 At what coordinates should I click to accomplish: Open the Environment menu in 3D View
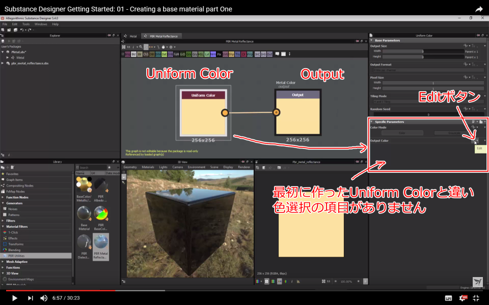(197, 167)
